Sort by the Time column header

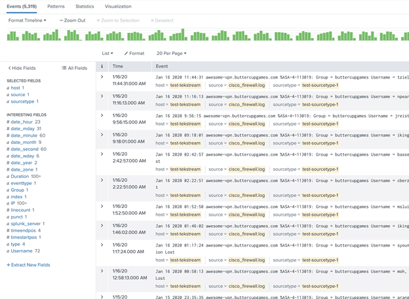(x=117, y=67)
